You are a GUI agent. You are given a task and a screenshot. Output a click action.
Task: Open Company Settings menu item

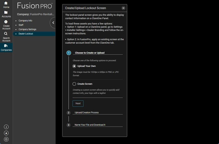[27, 29]
